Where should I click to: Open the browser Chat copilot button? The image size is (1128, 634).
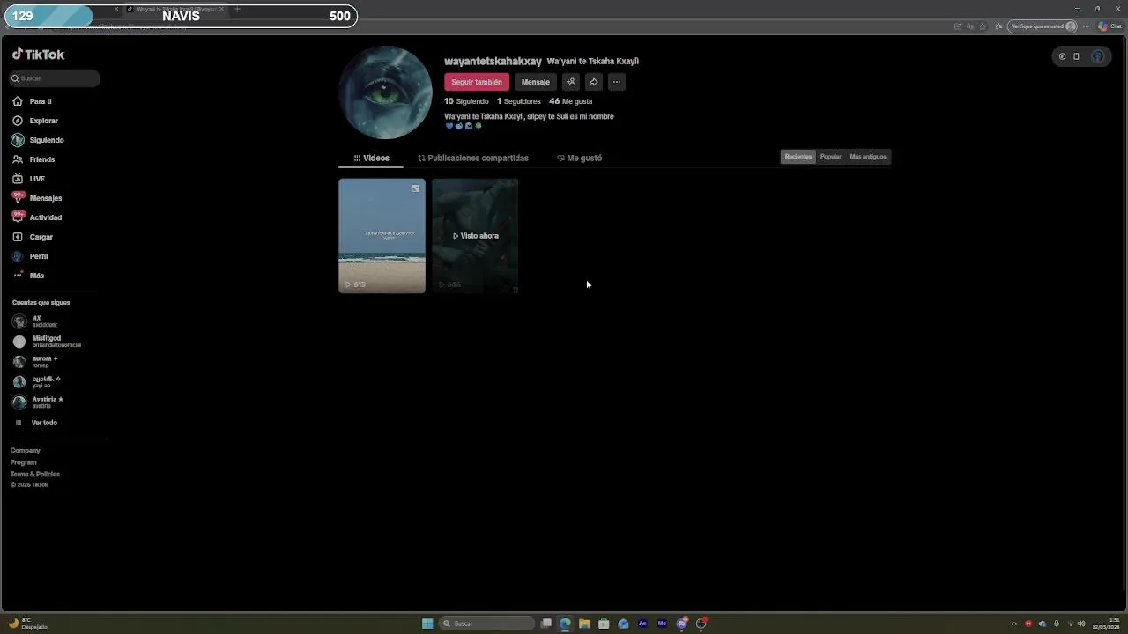[x=1109, y=26]
